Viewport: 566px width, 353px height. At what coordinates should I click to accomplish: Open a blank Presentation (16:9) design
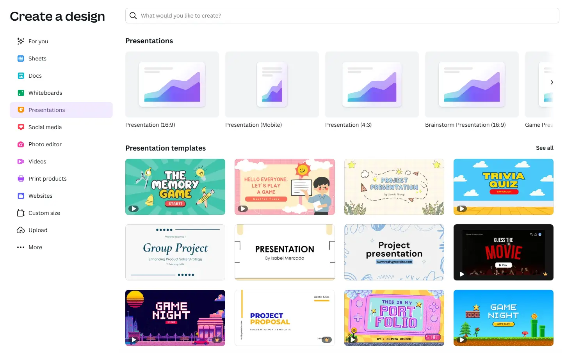point(172,84)
